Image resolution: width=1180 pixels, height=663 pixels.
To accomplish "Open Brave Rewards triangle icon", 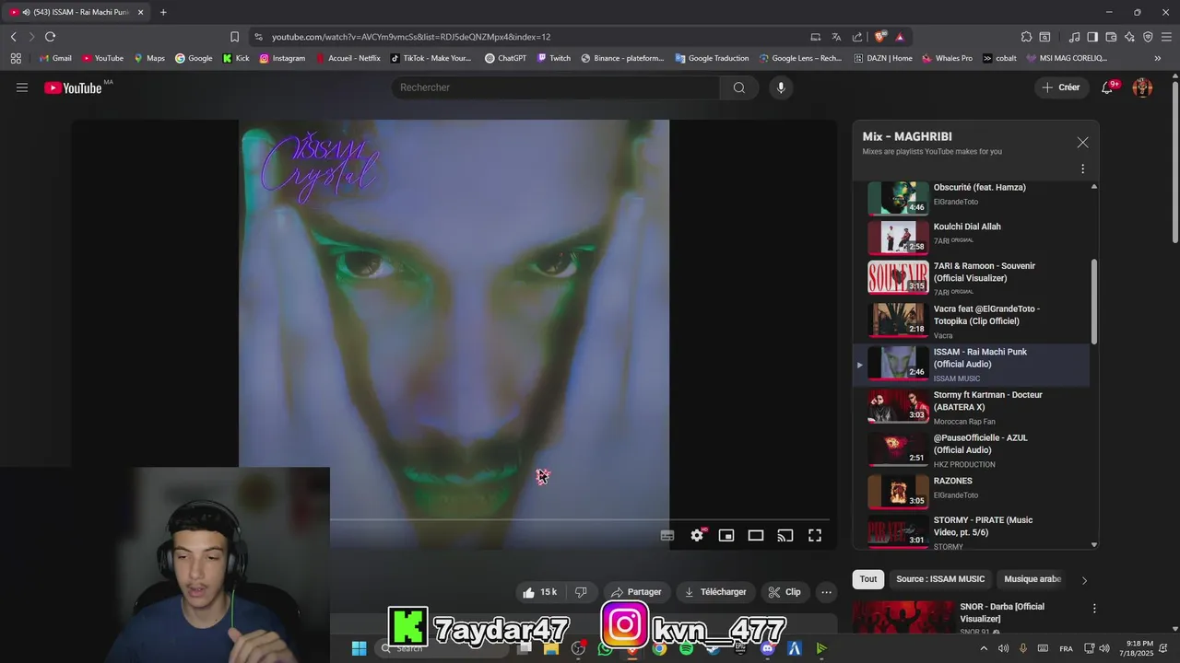I will 900,37.
